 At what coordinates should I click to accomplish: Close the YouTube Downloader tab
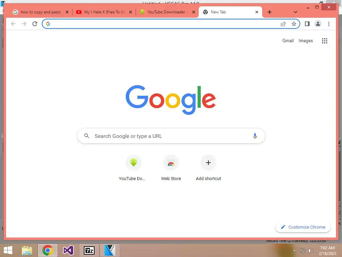coord(193,12)
